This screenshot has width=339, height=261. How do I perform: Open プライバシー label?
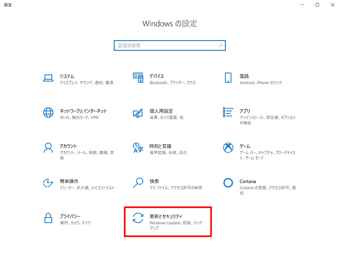click(70, 216)
